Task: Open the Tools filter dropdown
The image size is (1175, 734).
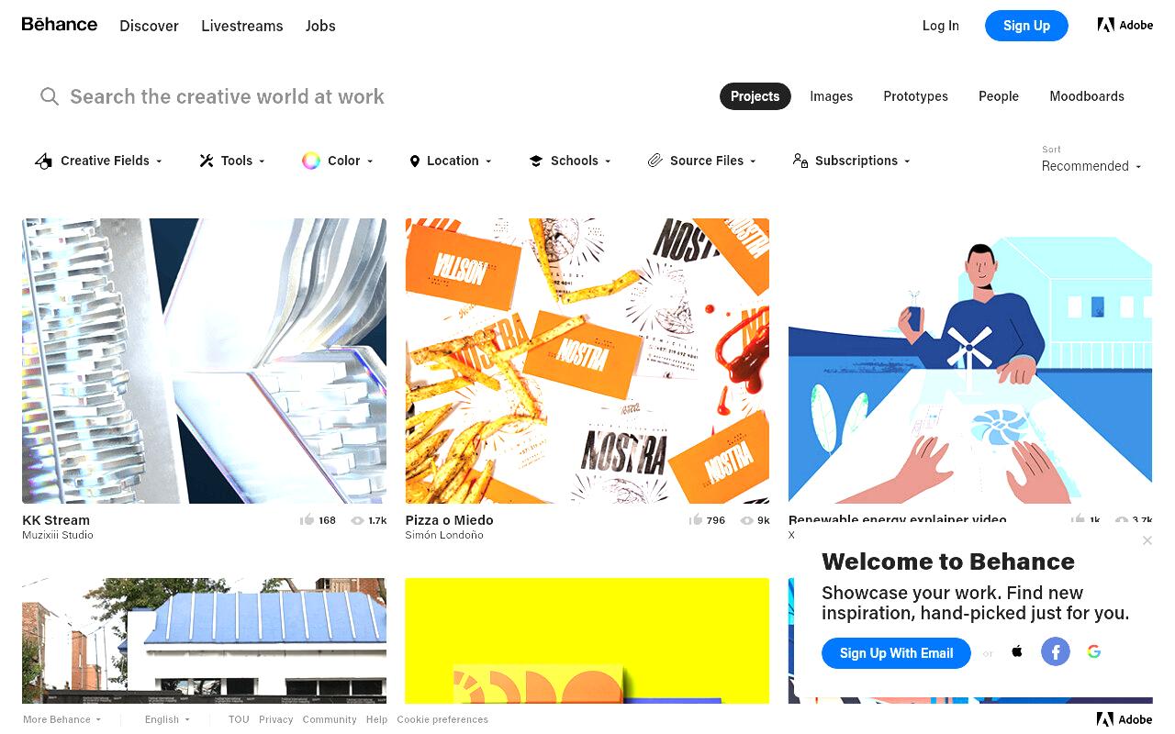Action: point(232,161)
